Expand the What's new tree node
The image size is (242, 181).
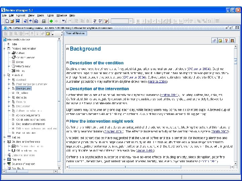click(x=9, y=66)
